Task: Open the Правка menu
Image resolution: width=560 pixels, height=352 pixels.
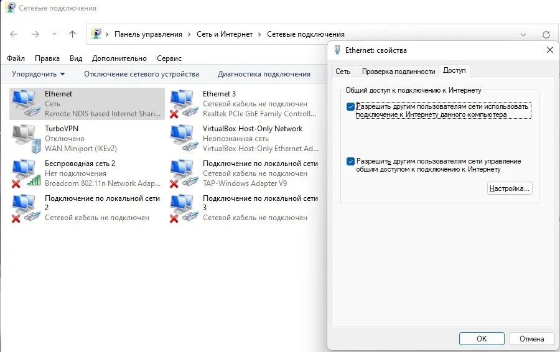Action: pyautogui.click(x=47, y=58)
